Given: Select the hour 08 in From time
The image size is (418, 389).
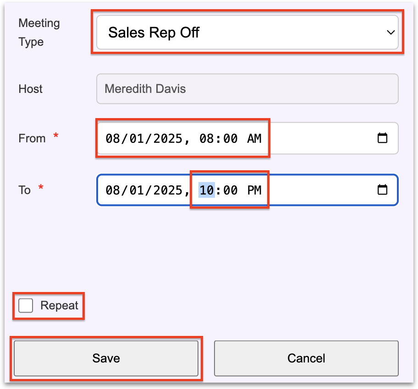Looking at the screenshot, I should 207,138.
